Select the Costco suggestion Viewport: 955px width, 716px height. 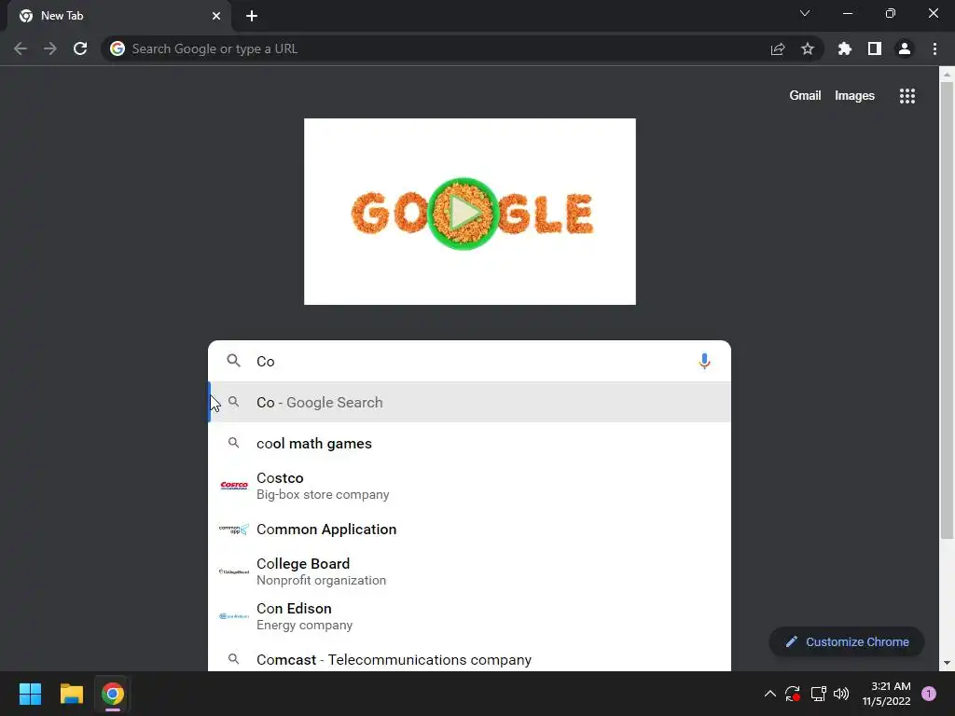(470, 486)
